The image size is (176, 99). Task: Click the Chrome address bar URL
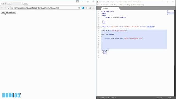coord(36,8)
